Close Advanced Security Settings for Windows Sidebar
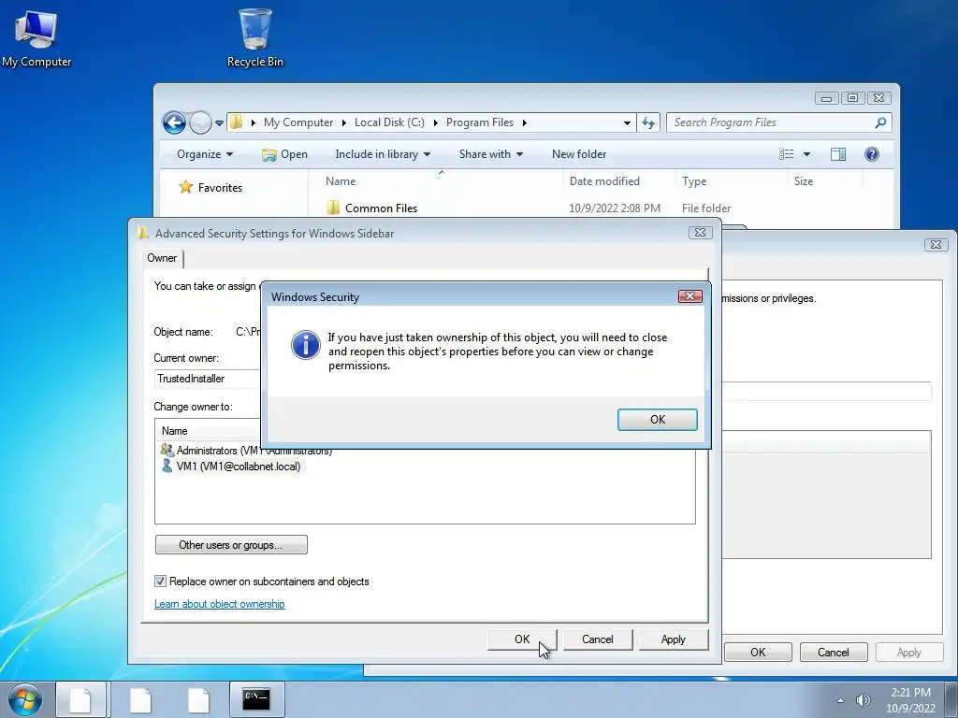Screen dimensions: 958x718 pos(700,233)
